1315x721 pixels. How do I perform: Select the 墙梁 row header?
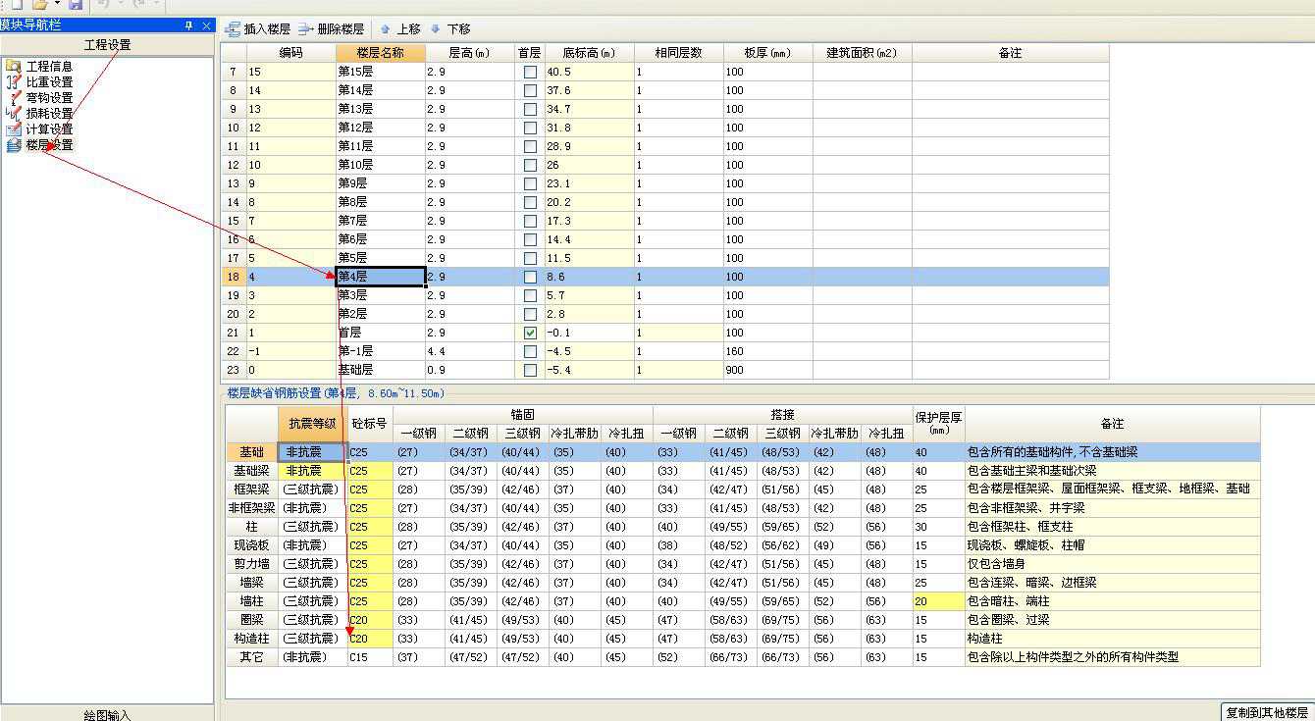tap(252, 583)
